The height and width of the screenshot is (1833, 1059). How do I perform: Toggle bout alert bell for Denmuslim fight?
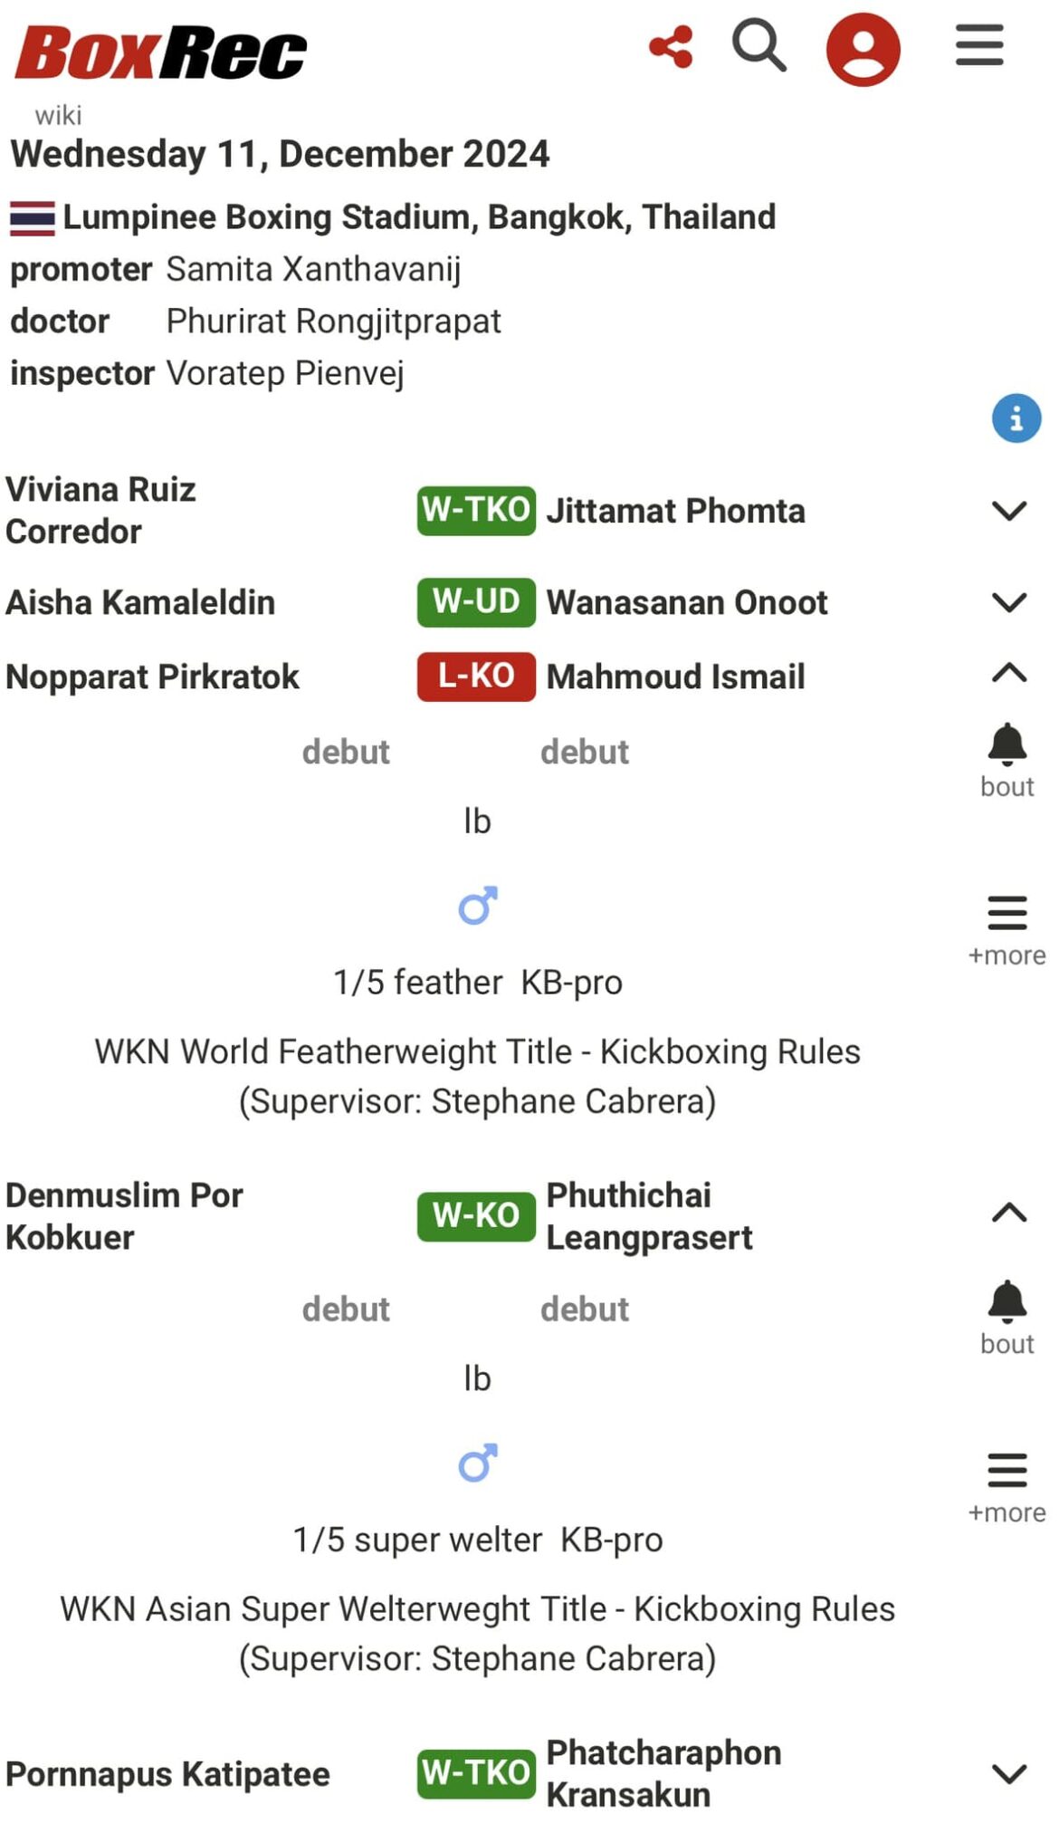(1007, 1303)
